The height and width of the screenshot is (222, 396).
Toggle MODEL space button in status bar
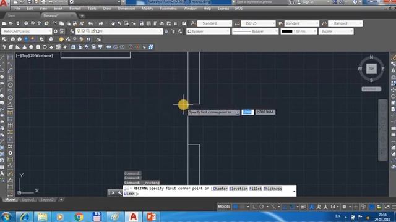pyautogui.click(x=224, y=207)
